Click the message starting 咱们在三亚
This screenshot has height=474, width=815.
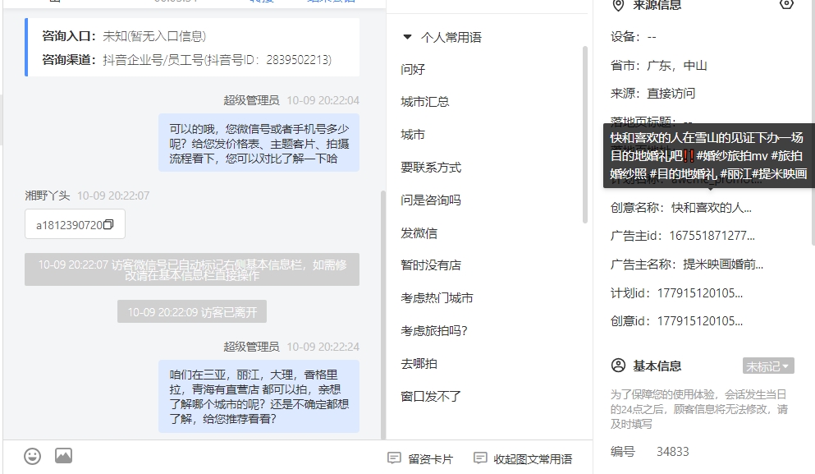coord(259,397)
